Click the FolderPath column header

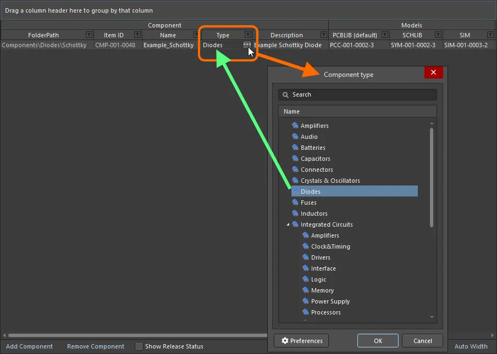click(43, 35)
